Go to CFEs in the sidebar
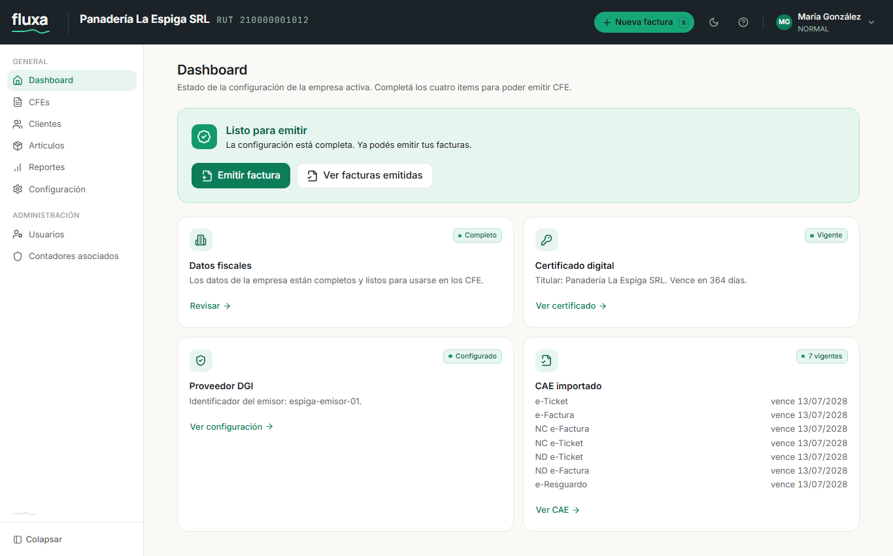Screen dimensions: 893x556 point(72,102)
